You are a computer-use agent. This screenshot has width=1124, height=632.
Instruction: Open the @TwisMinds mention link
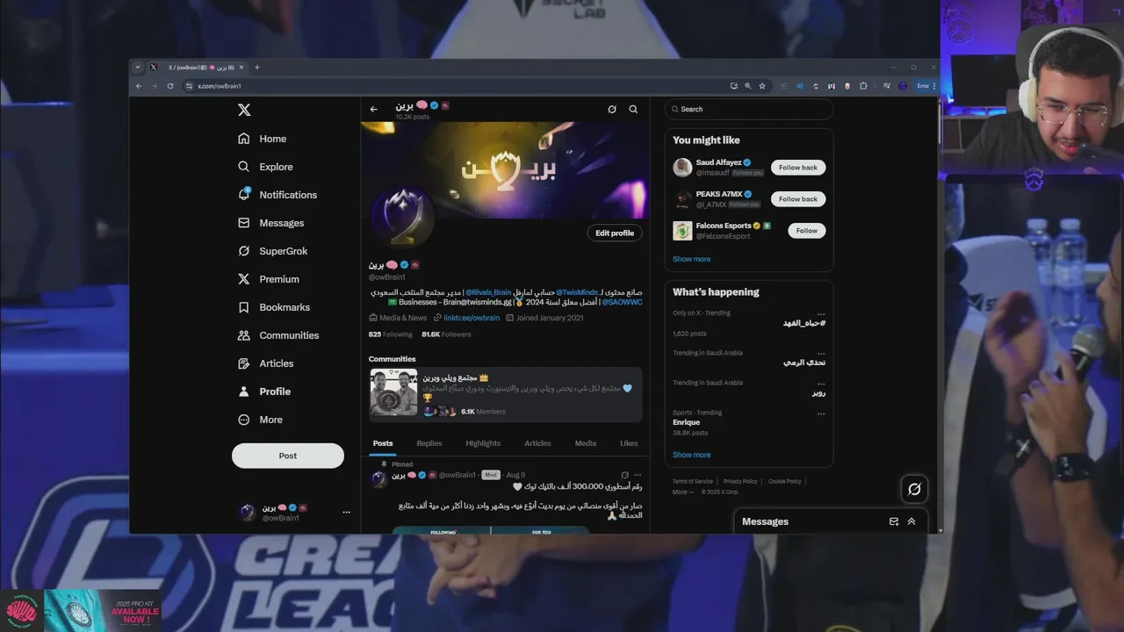[x=577, y=292]
